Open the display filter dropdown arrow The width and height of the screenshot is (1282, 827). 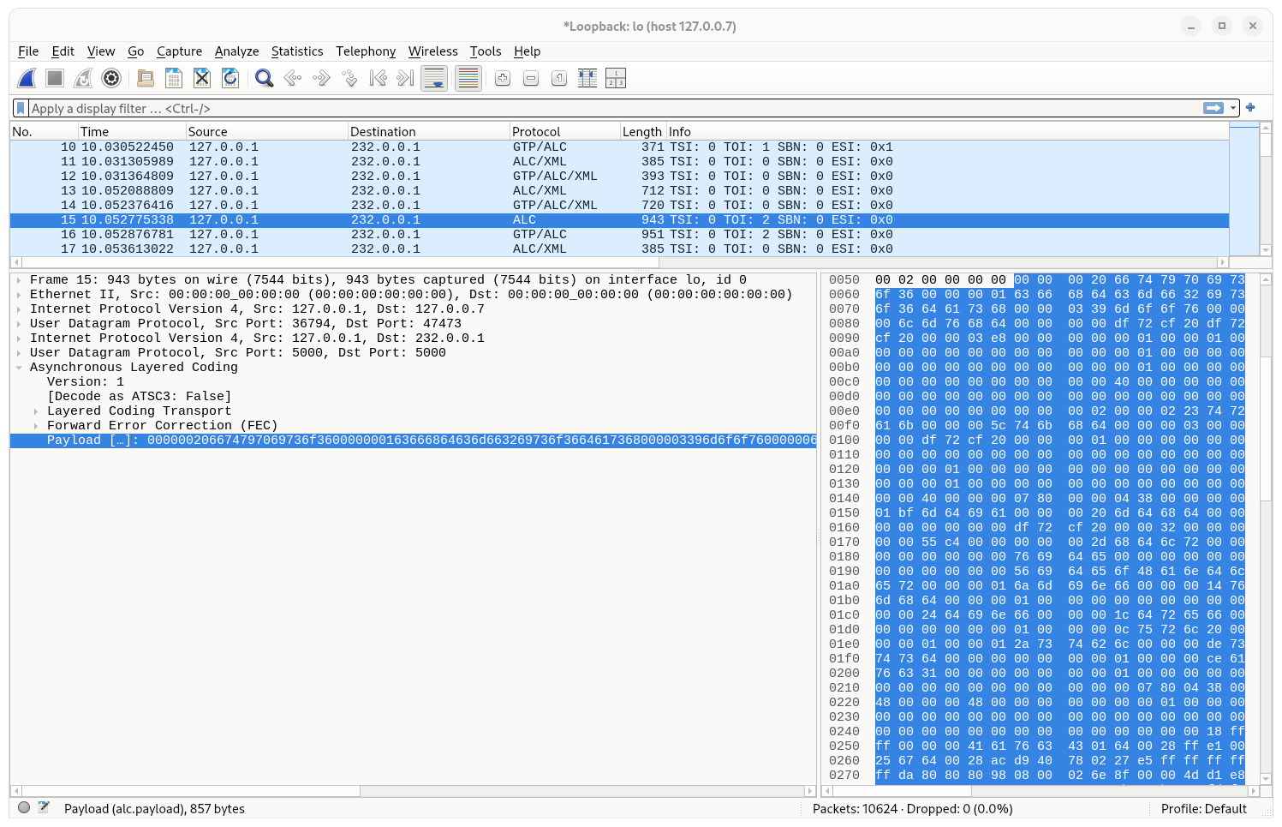pyautogui.click(x=1234, y=108)
